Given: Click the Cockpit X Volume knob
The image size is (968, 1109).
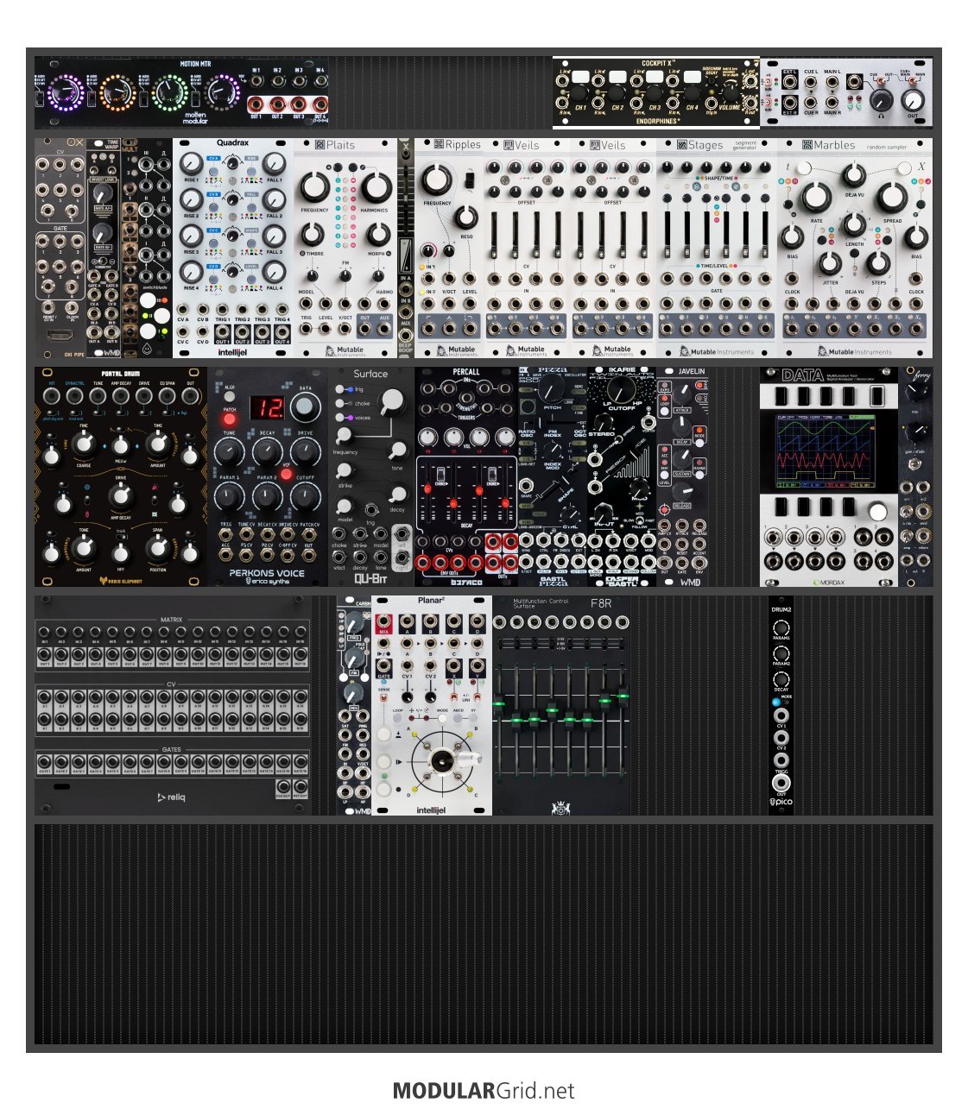Looking at the screenshot, I should coord(730,92).
